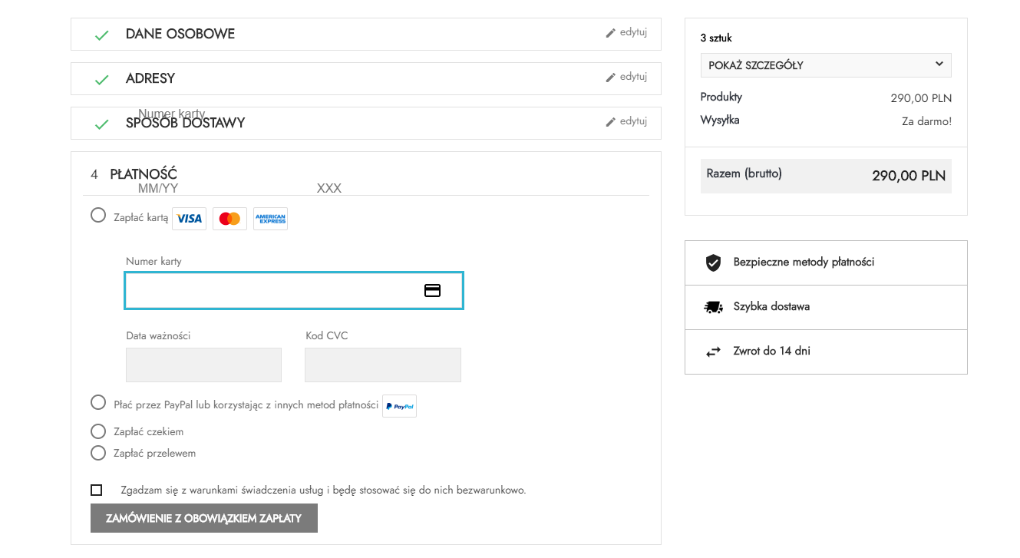Click into the 'Kod CVC' field
The height and width of the screenshot is (558, 1020).
pyautogui.click(x=382, y=365)
